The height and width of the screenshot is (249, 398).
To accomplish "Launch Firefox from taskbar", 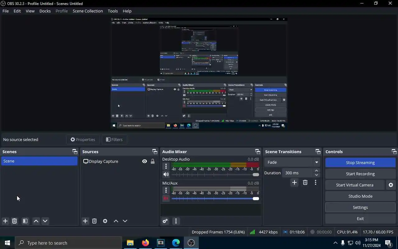I will tap(145, 243).
